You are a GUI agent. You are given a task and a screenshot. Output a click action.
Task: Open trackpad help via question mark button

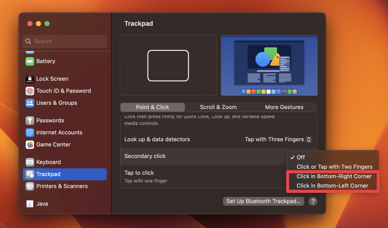pyautogui.click(x=313, y=201)
